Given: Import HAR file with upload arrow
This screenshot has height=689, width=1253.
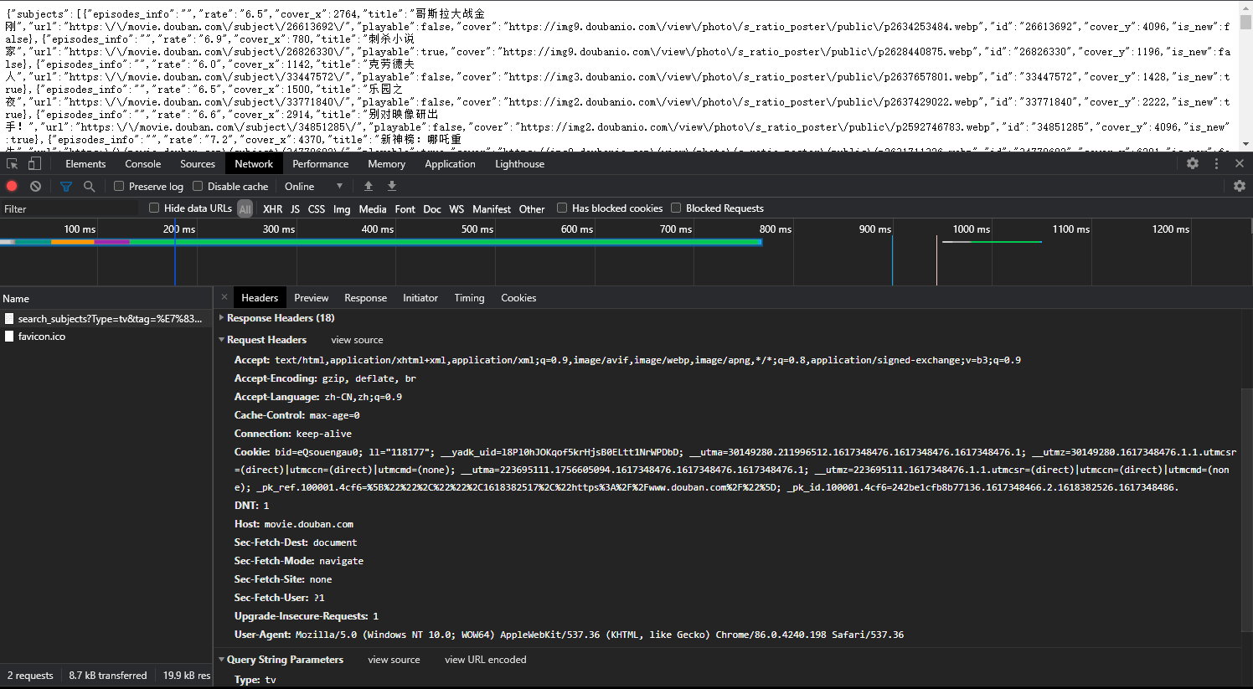Looking at the screenshot, I should coord(369,186).
